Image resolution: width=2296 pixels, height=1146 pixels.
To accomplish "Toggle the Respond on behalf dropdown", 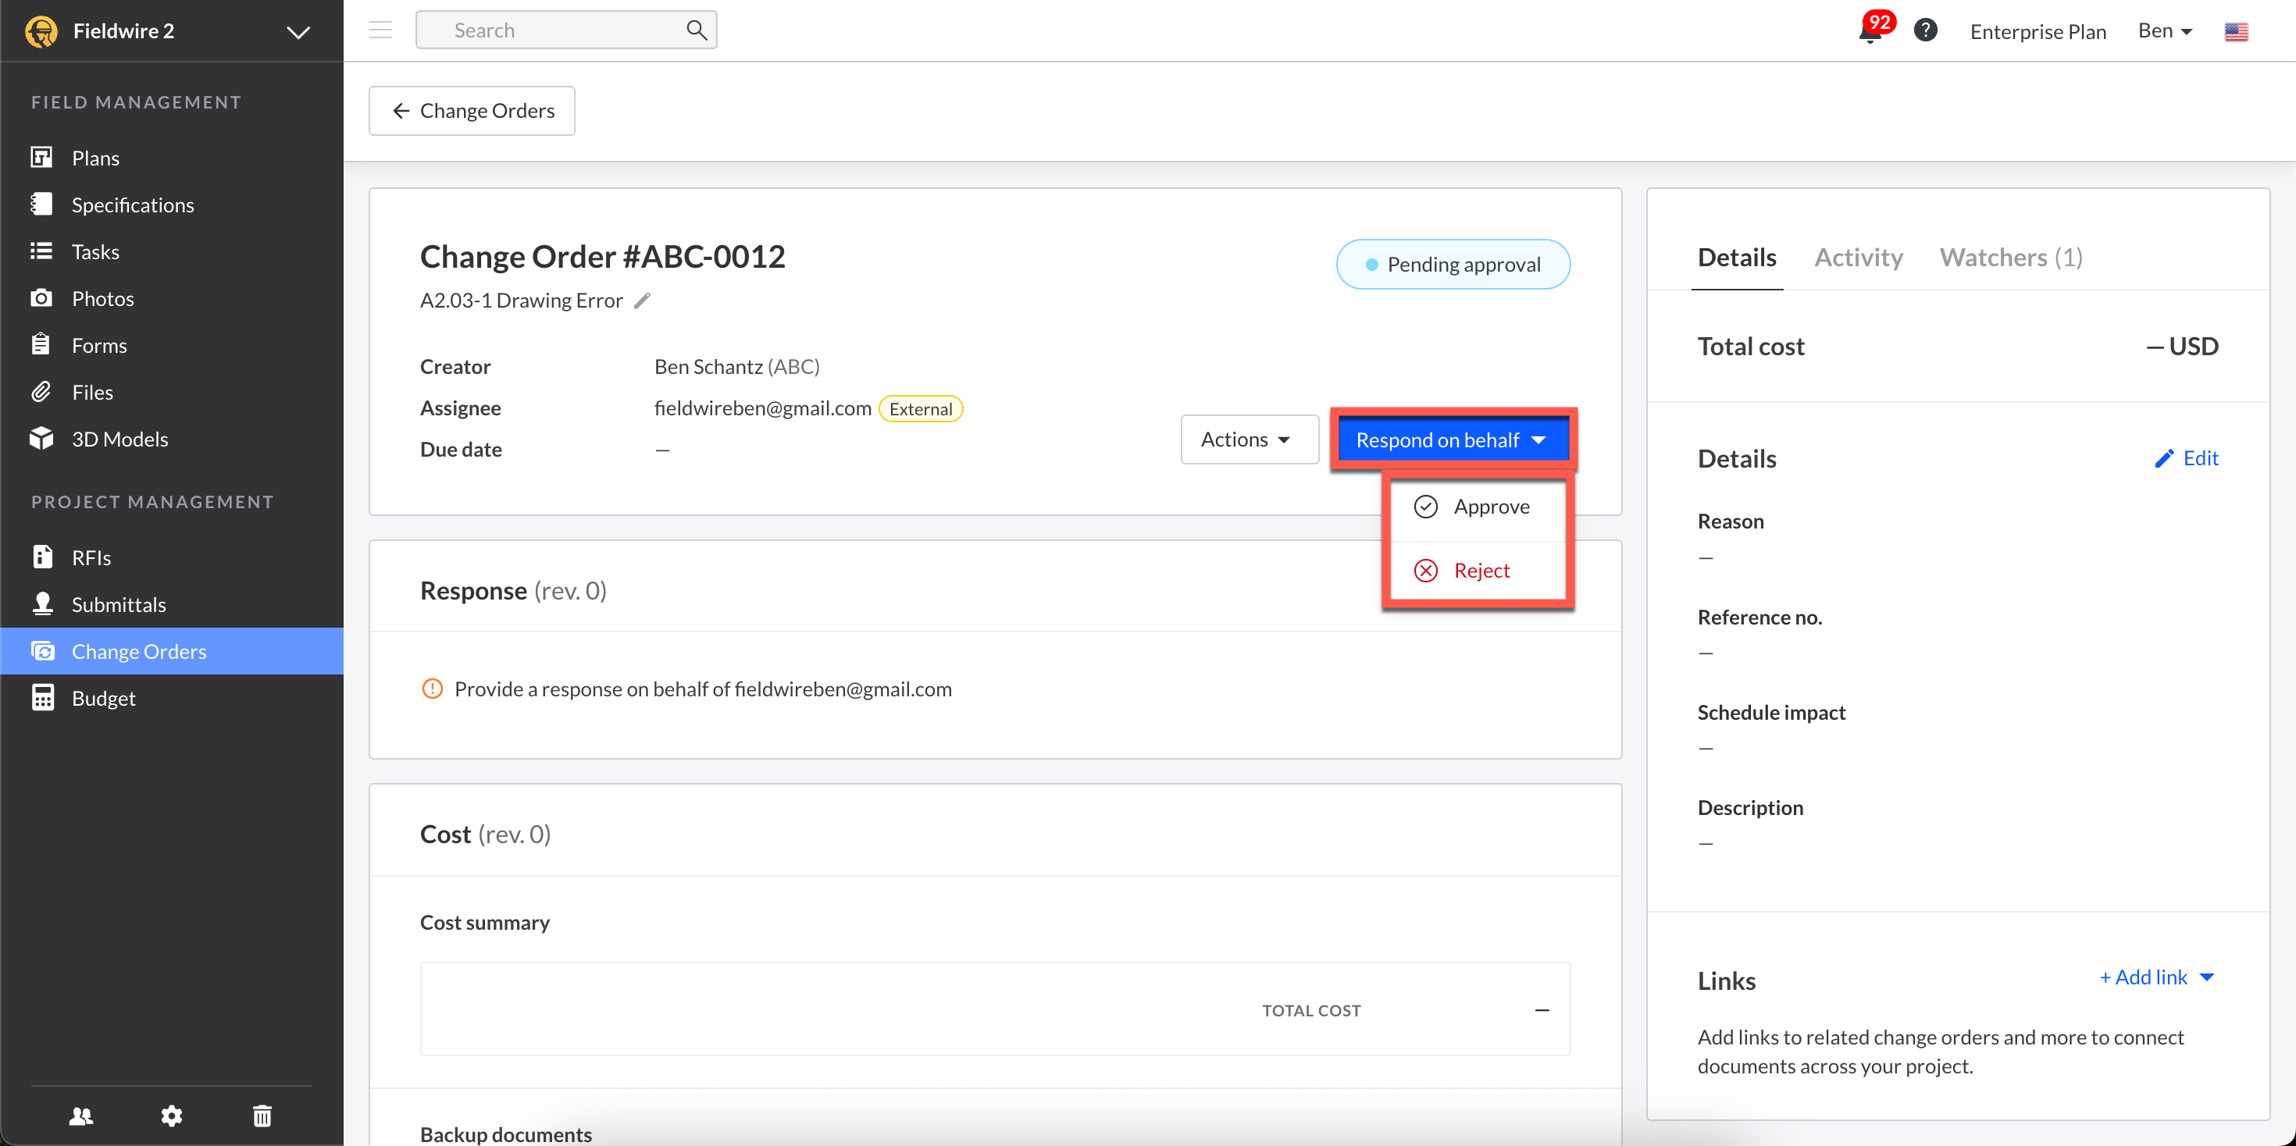I will pyautogui.click(x=1452, y=440).
